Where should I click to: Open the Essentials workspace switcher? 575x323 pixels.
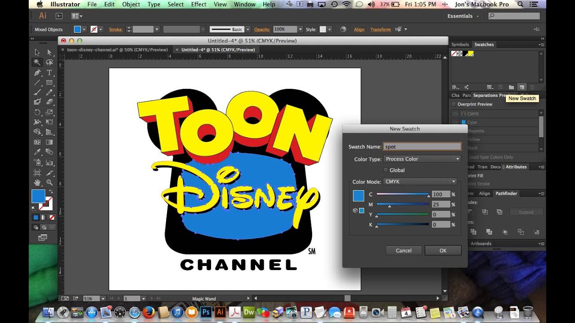click(x=463, y=16)
